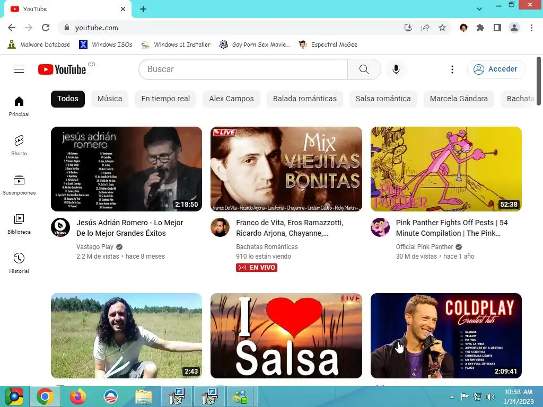This screenshot has width=543, height=407.
Task: Select the Música filter chip
Action: click(x=110, y=99)
